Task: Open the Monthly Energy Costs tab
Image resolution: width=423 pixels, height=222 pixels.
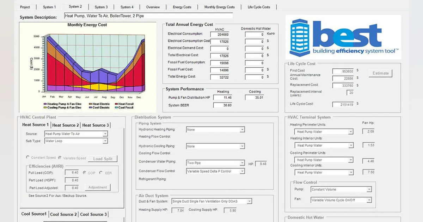Action: point(219,7)
